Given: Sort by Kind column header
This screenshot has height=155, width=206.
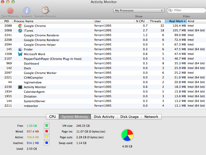Looking at the screenshot, I should pyautogui.click(x=196, y=21).
